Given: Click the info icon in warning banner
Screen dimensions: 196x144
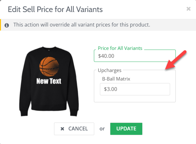Looking at the screenshot, I should pos(7,25).
